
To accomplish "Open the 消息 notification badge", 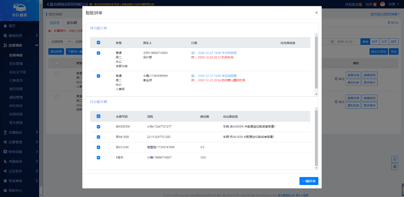I will 375,4.
